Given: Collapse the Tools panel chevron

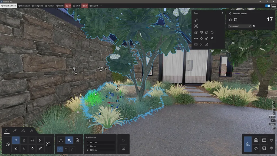Looking at the screenshot, I should click(223, 13).
